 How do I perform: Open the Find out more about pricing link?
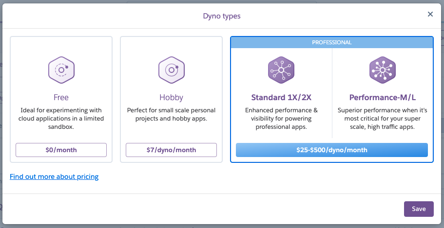54,176
